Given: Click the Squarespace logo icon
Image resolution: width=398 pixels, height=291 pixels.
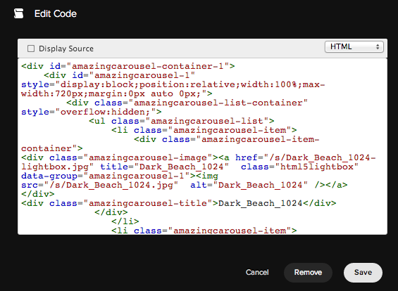Looking at the screenshot, I should 18,13.
